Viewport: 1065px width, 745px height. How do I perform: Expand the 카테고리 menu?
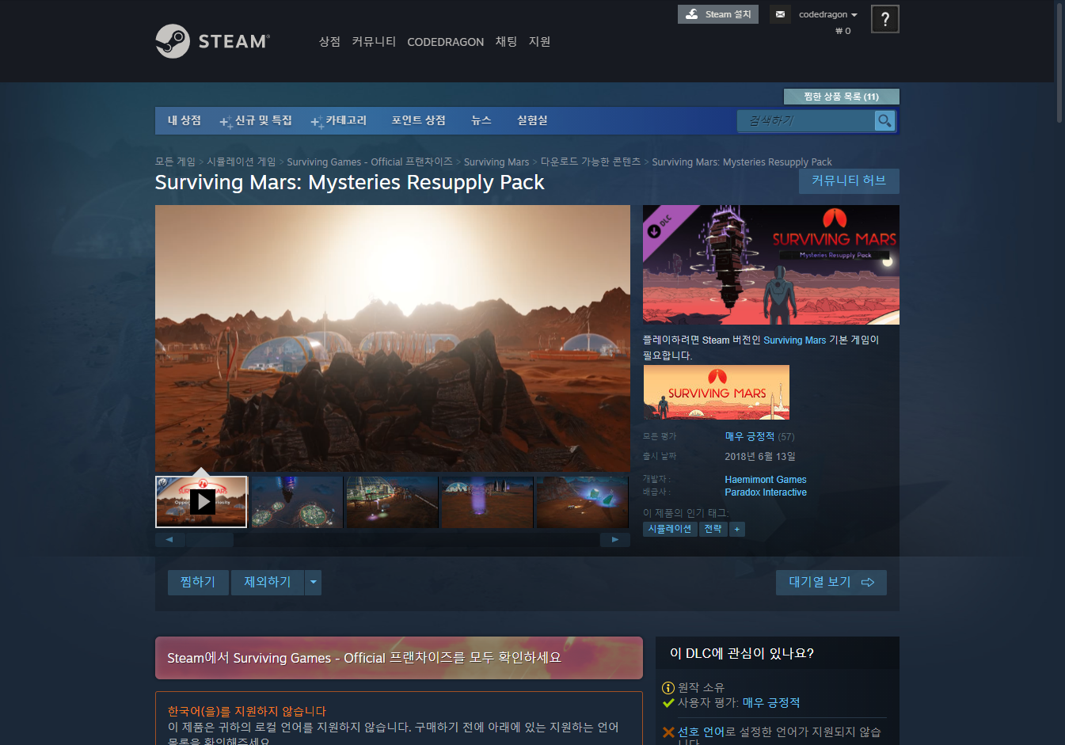click(x=339, y=120)
